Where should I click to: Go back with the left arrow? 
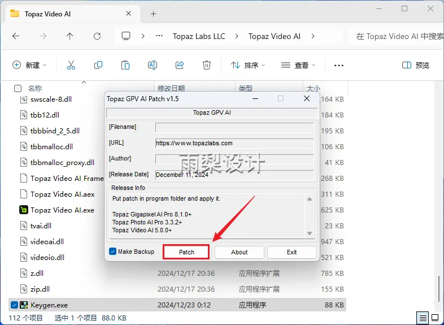(x=16, y=36)
